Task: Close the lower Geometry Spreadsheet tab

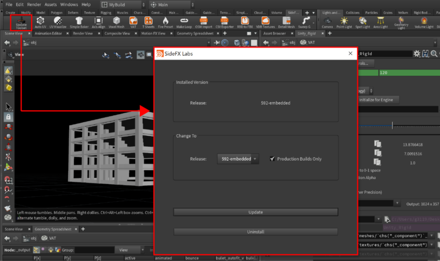Action: coord(76,229)
